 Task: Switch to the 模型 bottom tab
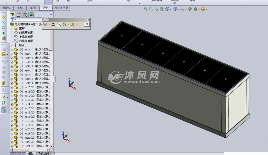point(31,154)
